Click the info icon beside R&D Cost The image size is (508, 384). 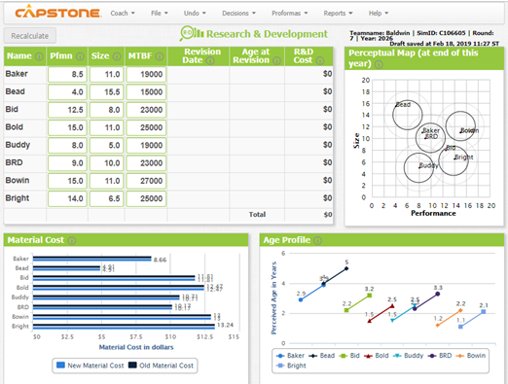pyautogui.click(x=320, y=60)
